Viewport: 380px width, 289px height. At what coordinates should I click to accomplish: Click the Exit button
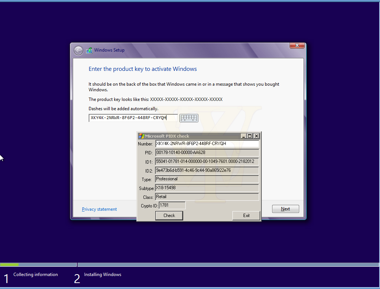click(x=246, y=216)
